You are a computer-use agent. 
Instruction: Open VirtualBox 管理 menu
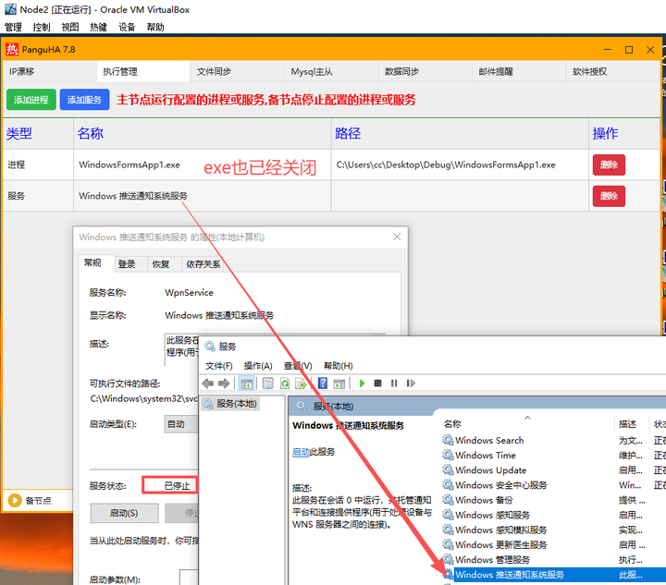click(x=13, y=27)
